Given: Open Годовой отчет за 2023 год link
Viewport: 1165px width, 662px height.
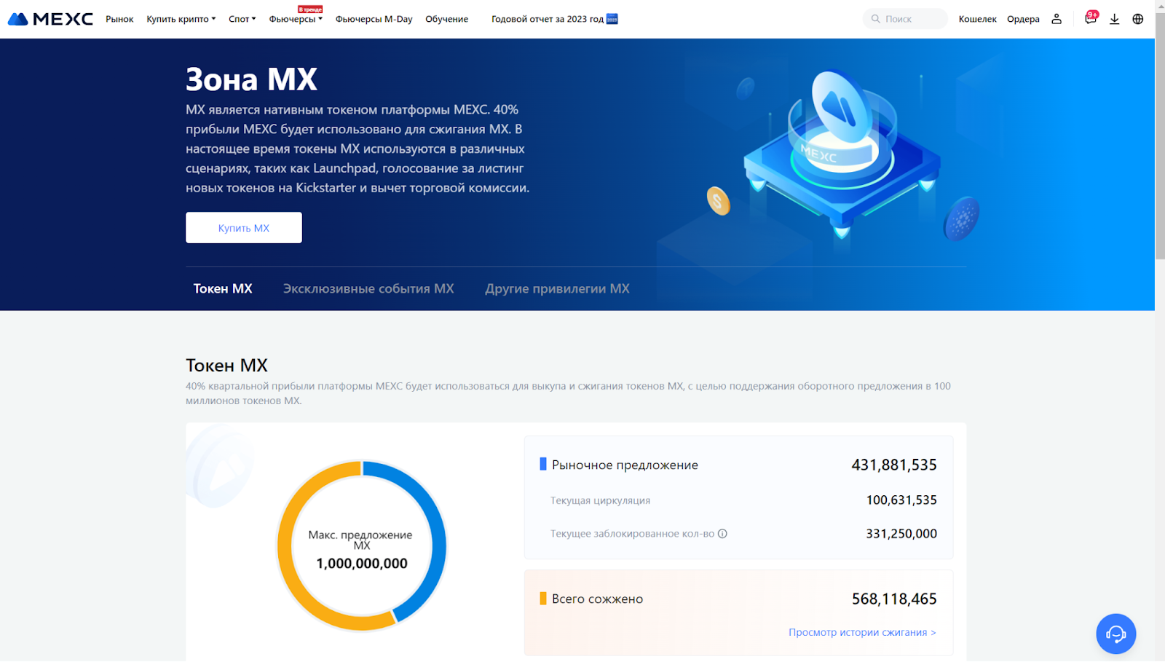Looking at the screenshot, I should (548, 19).
